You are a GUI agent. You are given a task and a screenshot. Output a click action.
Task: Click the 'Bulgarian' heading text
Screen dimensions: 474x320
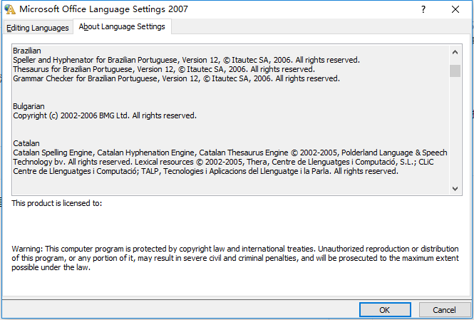click(29, 106)
